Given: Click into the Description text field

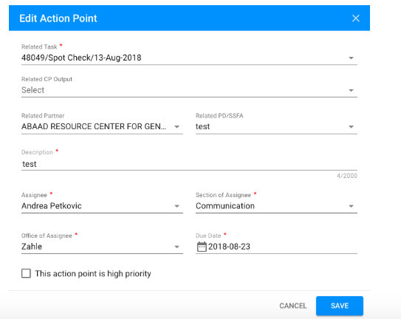Looking at the screenshot, I should [x=189, y=164].
